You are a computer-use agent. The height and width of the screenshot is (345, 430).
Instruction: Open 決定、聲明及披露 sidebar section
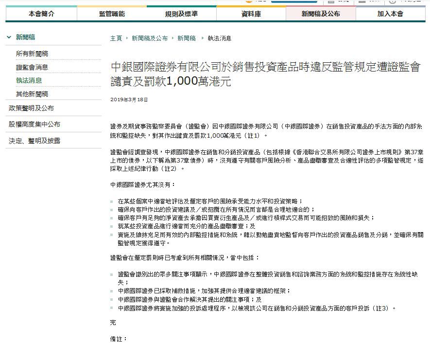[34, 141]
